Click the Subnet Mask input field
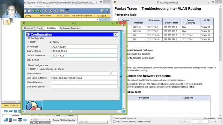The width and height of the screenshot is (223, 125). pyautogui.click(x=84, y=51)
